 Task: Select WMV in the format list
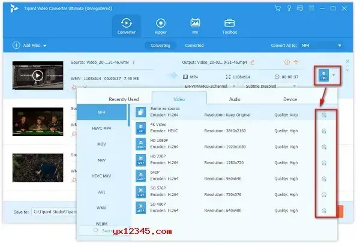tap(101, 208)
